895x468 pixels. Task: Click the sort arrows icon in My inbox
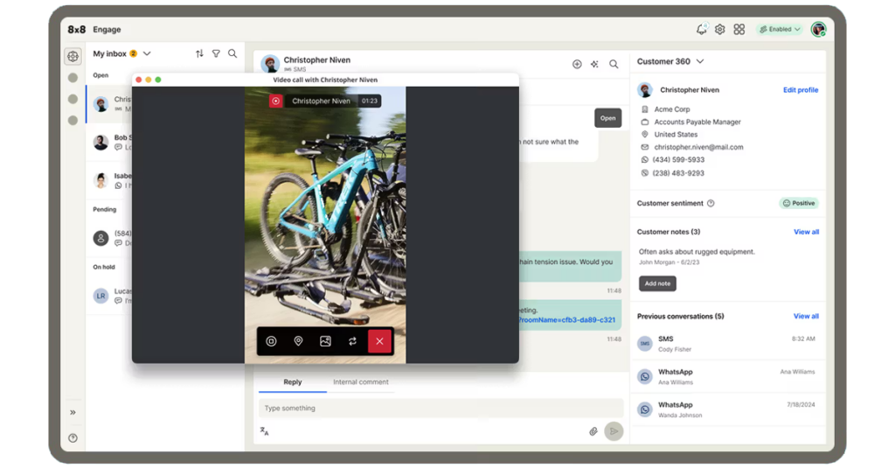click(199, 53)
